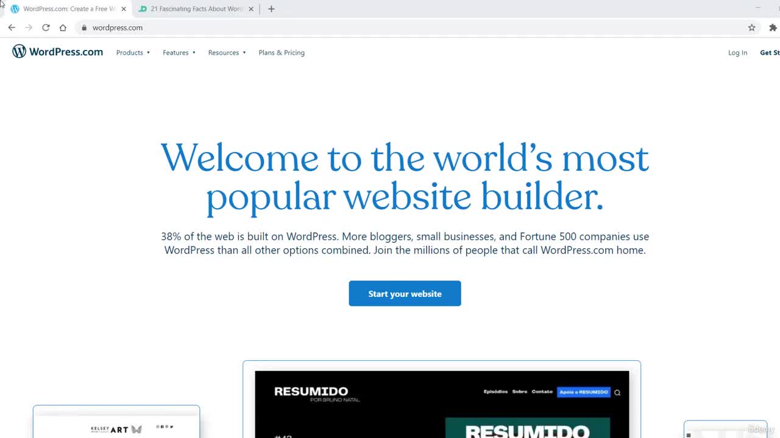Image resolution: width=780 pixels, height=438 pixels.
Task: Open a new browser tab
Action: click(x=271, y=9)
